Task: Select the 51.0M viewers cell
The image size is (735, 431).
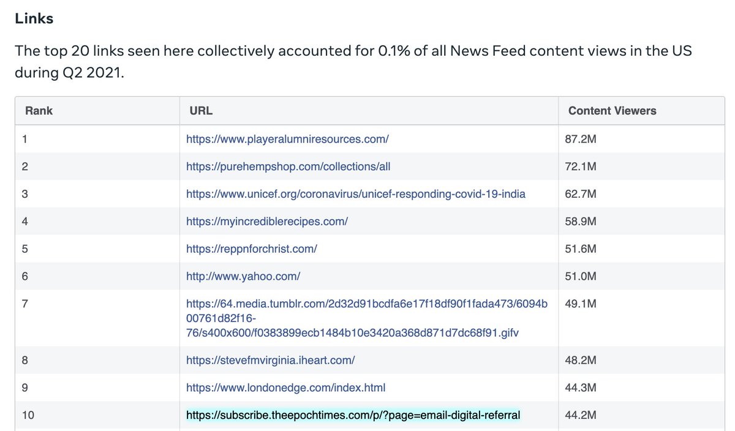Action: coord(641,276)
